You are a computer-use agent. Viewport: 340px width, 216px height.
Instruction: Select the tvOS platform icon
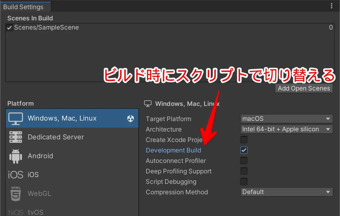click(16, 212)
